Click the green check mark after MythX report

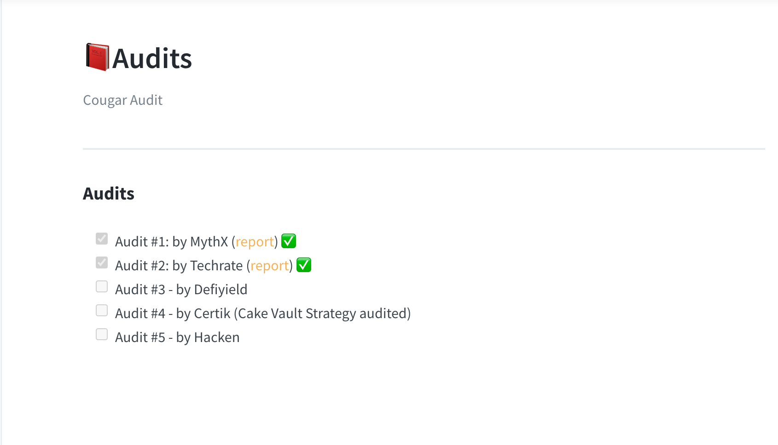[x=289, y=241]
